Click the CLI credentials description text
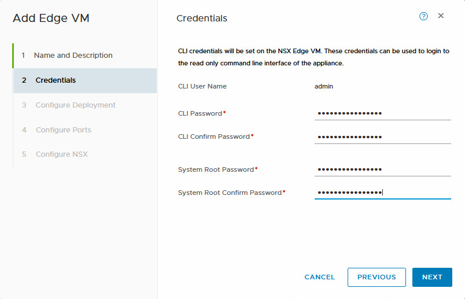Viewport: 465px width, 299px height. pos(313,57)
